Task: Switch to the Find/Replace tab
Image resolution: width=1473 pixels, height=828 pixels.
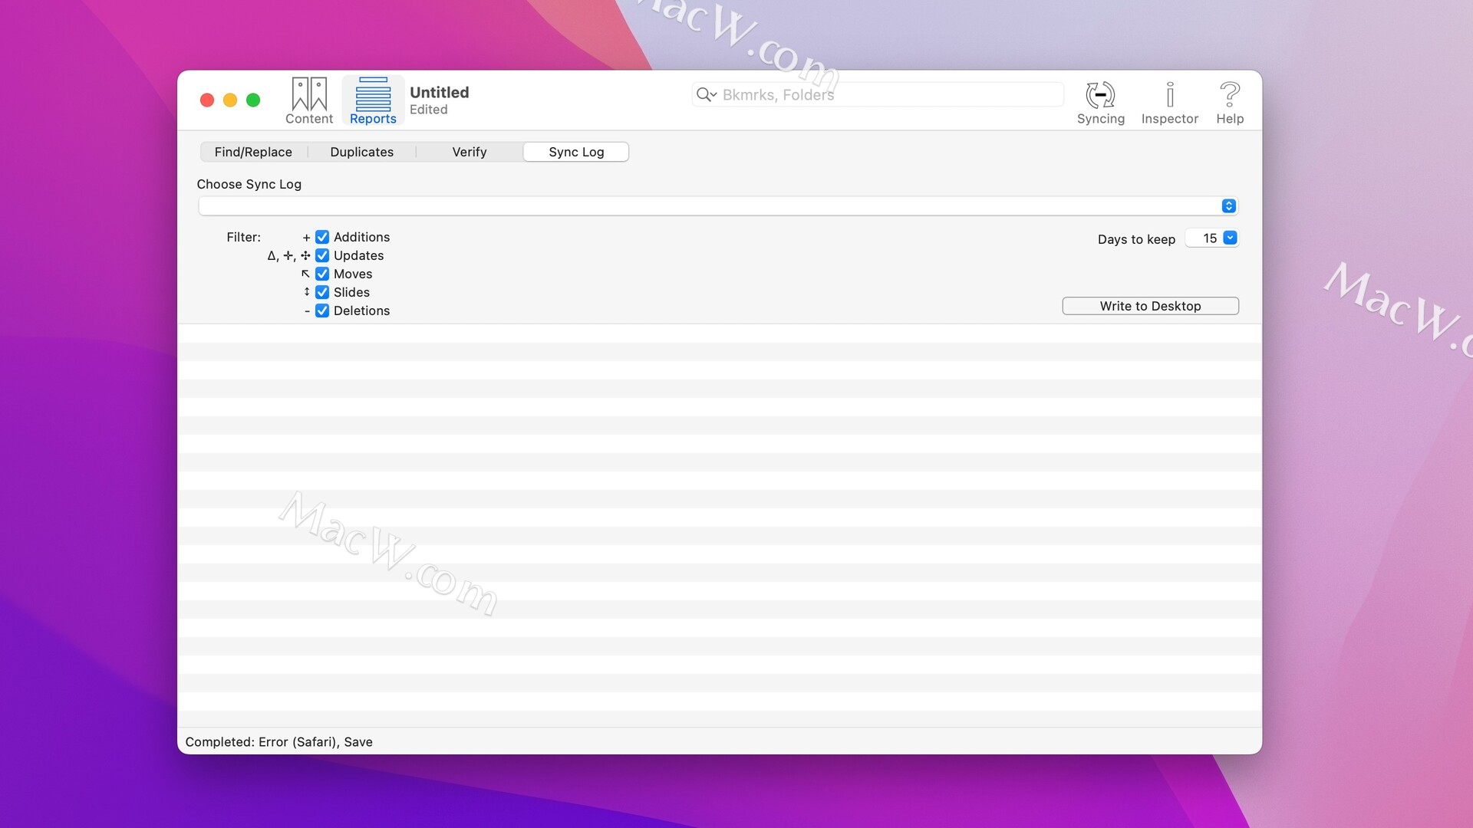Action: pyautogui.click(x=253, y=152)
